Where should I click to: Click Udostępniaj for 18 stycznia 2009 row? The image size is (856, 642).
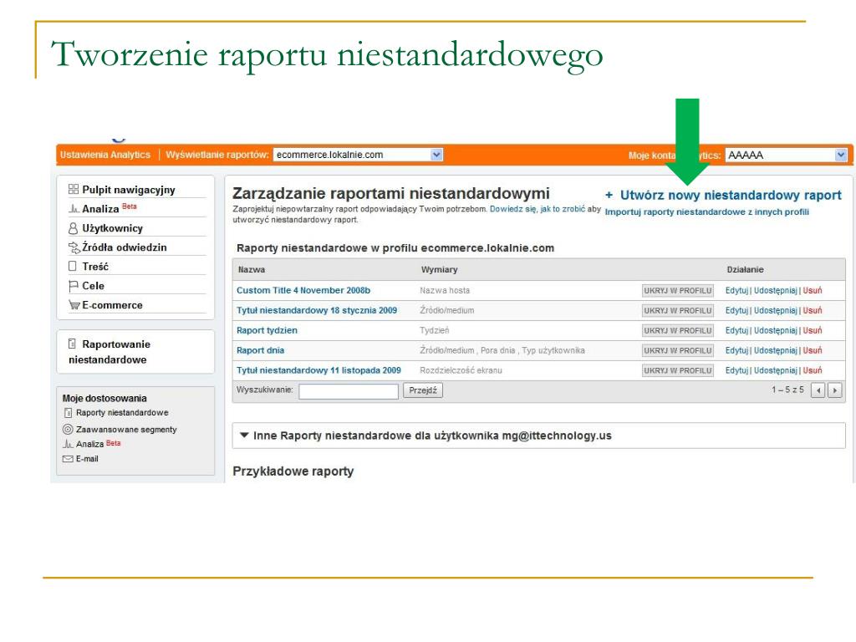[x=775, y=310]
